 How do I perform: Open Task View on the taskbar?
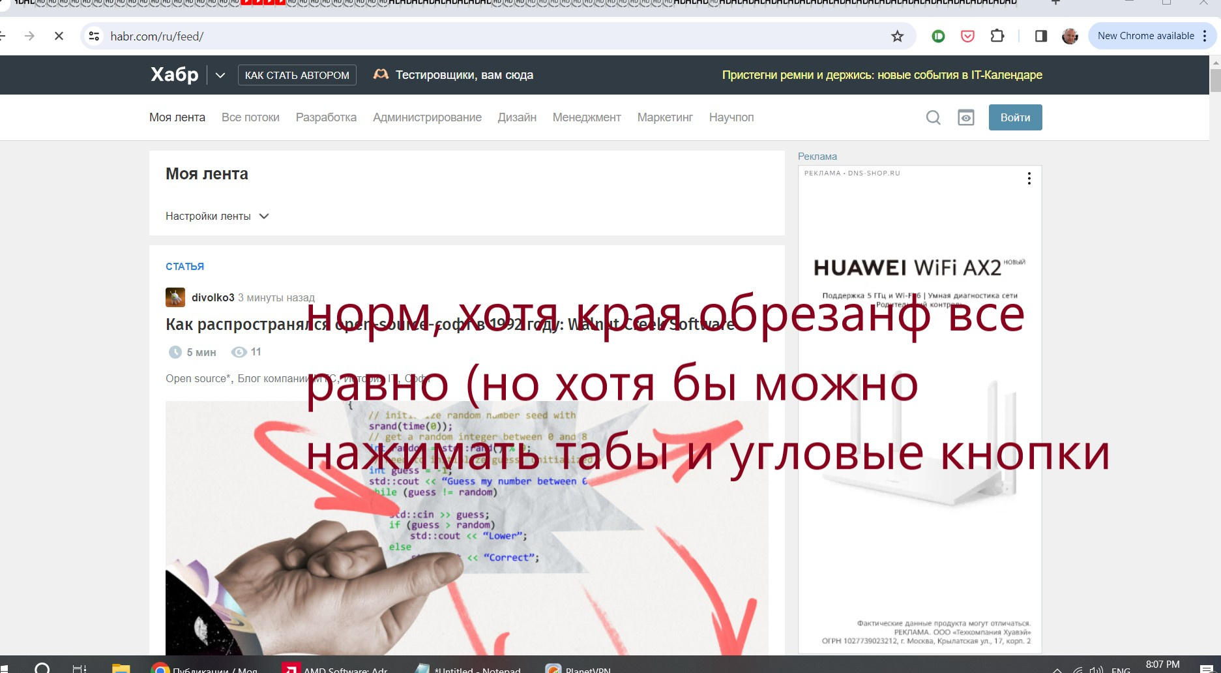tap(79, 668)
